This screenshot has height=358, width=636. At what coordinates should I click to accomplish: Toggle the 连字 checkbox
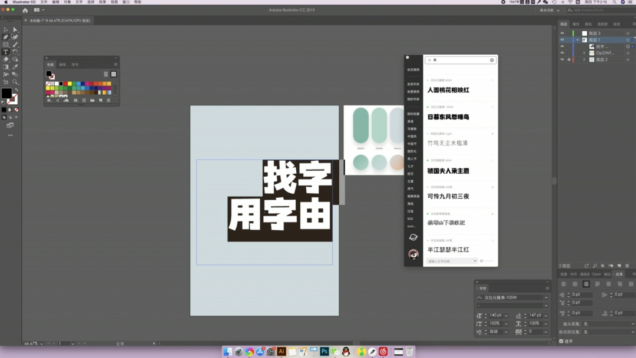tap(561, 341)
